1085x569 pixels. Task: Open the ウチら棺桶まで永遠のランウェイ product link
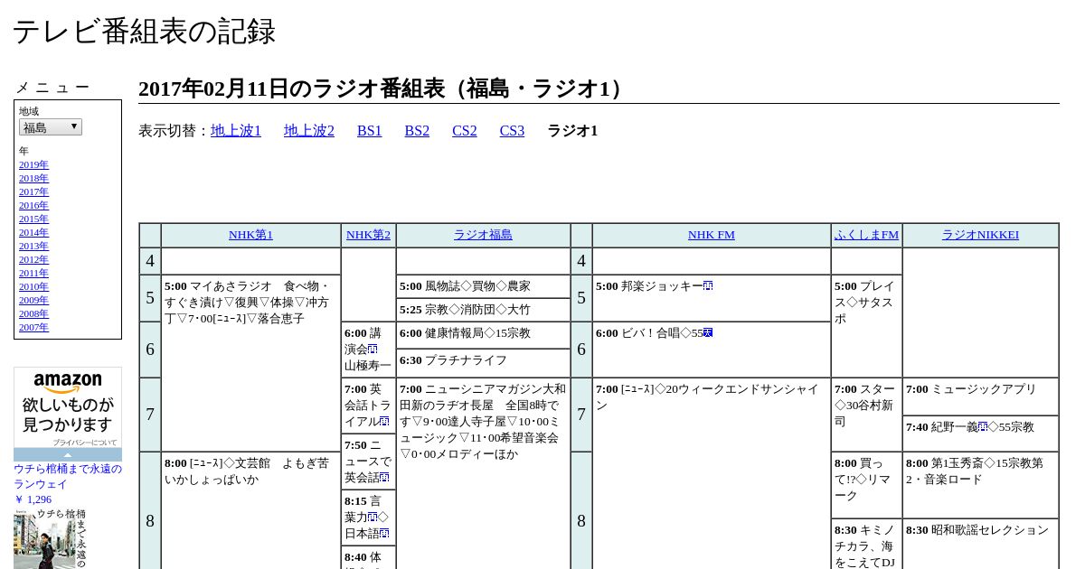point(68,476)
